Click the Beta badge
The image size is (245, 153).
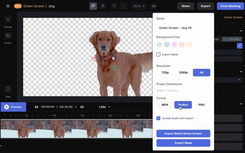click(x=18, y=6)
